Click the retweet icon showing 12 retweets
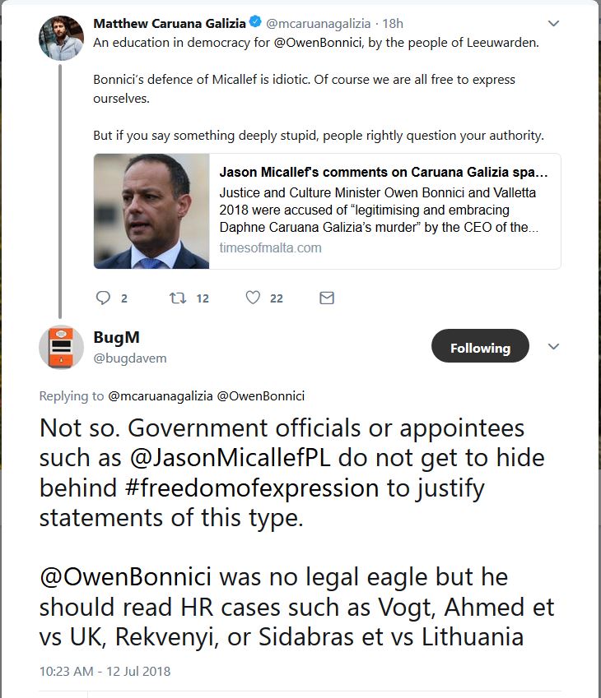This screenshot has width=601, height=698. pos(176,298)
